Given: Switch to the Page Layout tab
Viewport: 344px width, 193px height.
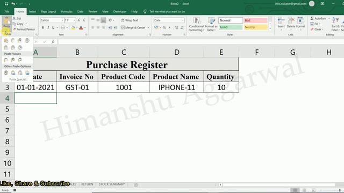Looking at the screenshot, I should tap(48, 12).
